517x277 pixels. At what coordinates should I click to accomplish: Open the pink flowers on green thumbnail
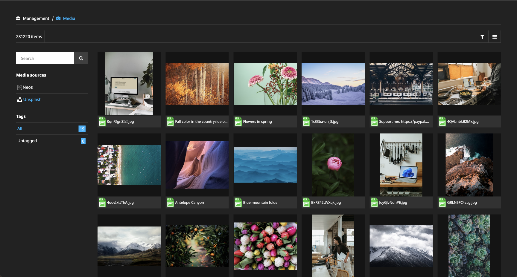click(265, 84)
